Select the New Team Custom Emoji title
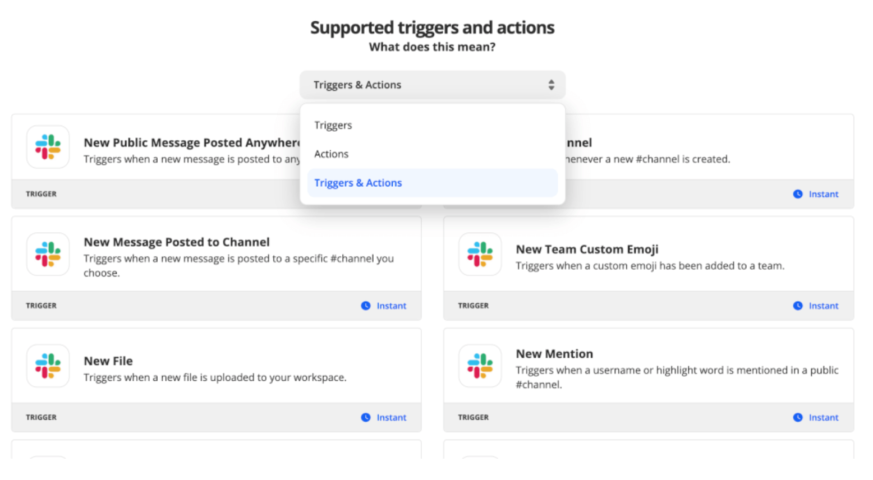This screenshot has width=873, height=480. click(x=587, y=249)
